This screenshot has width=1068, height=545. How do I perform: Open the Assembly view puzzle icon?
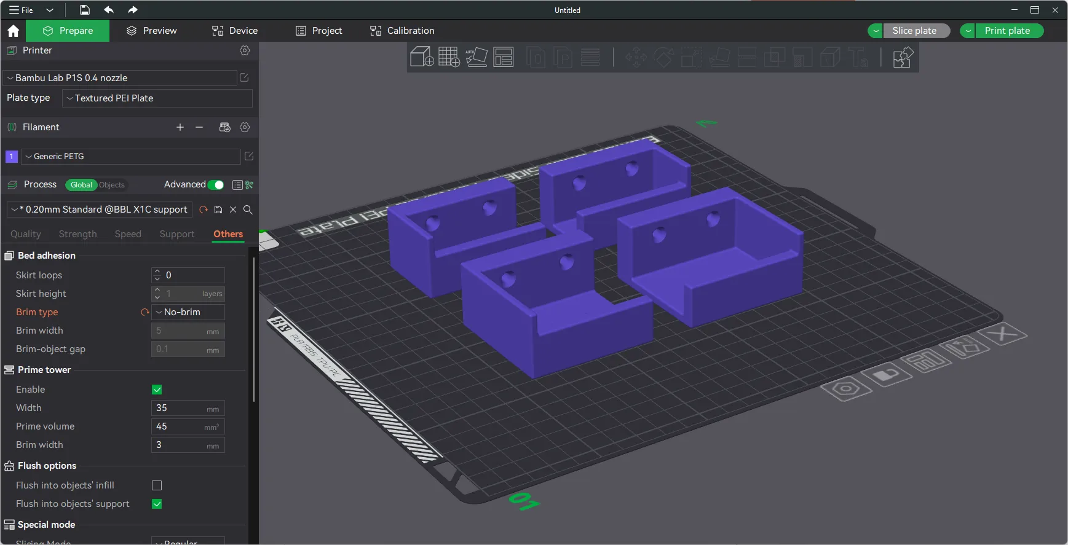902,57
